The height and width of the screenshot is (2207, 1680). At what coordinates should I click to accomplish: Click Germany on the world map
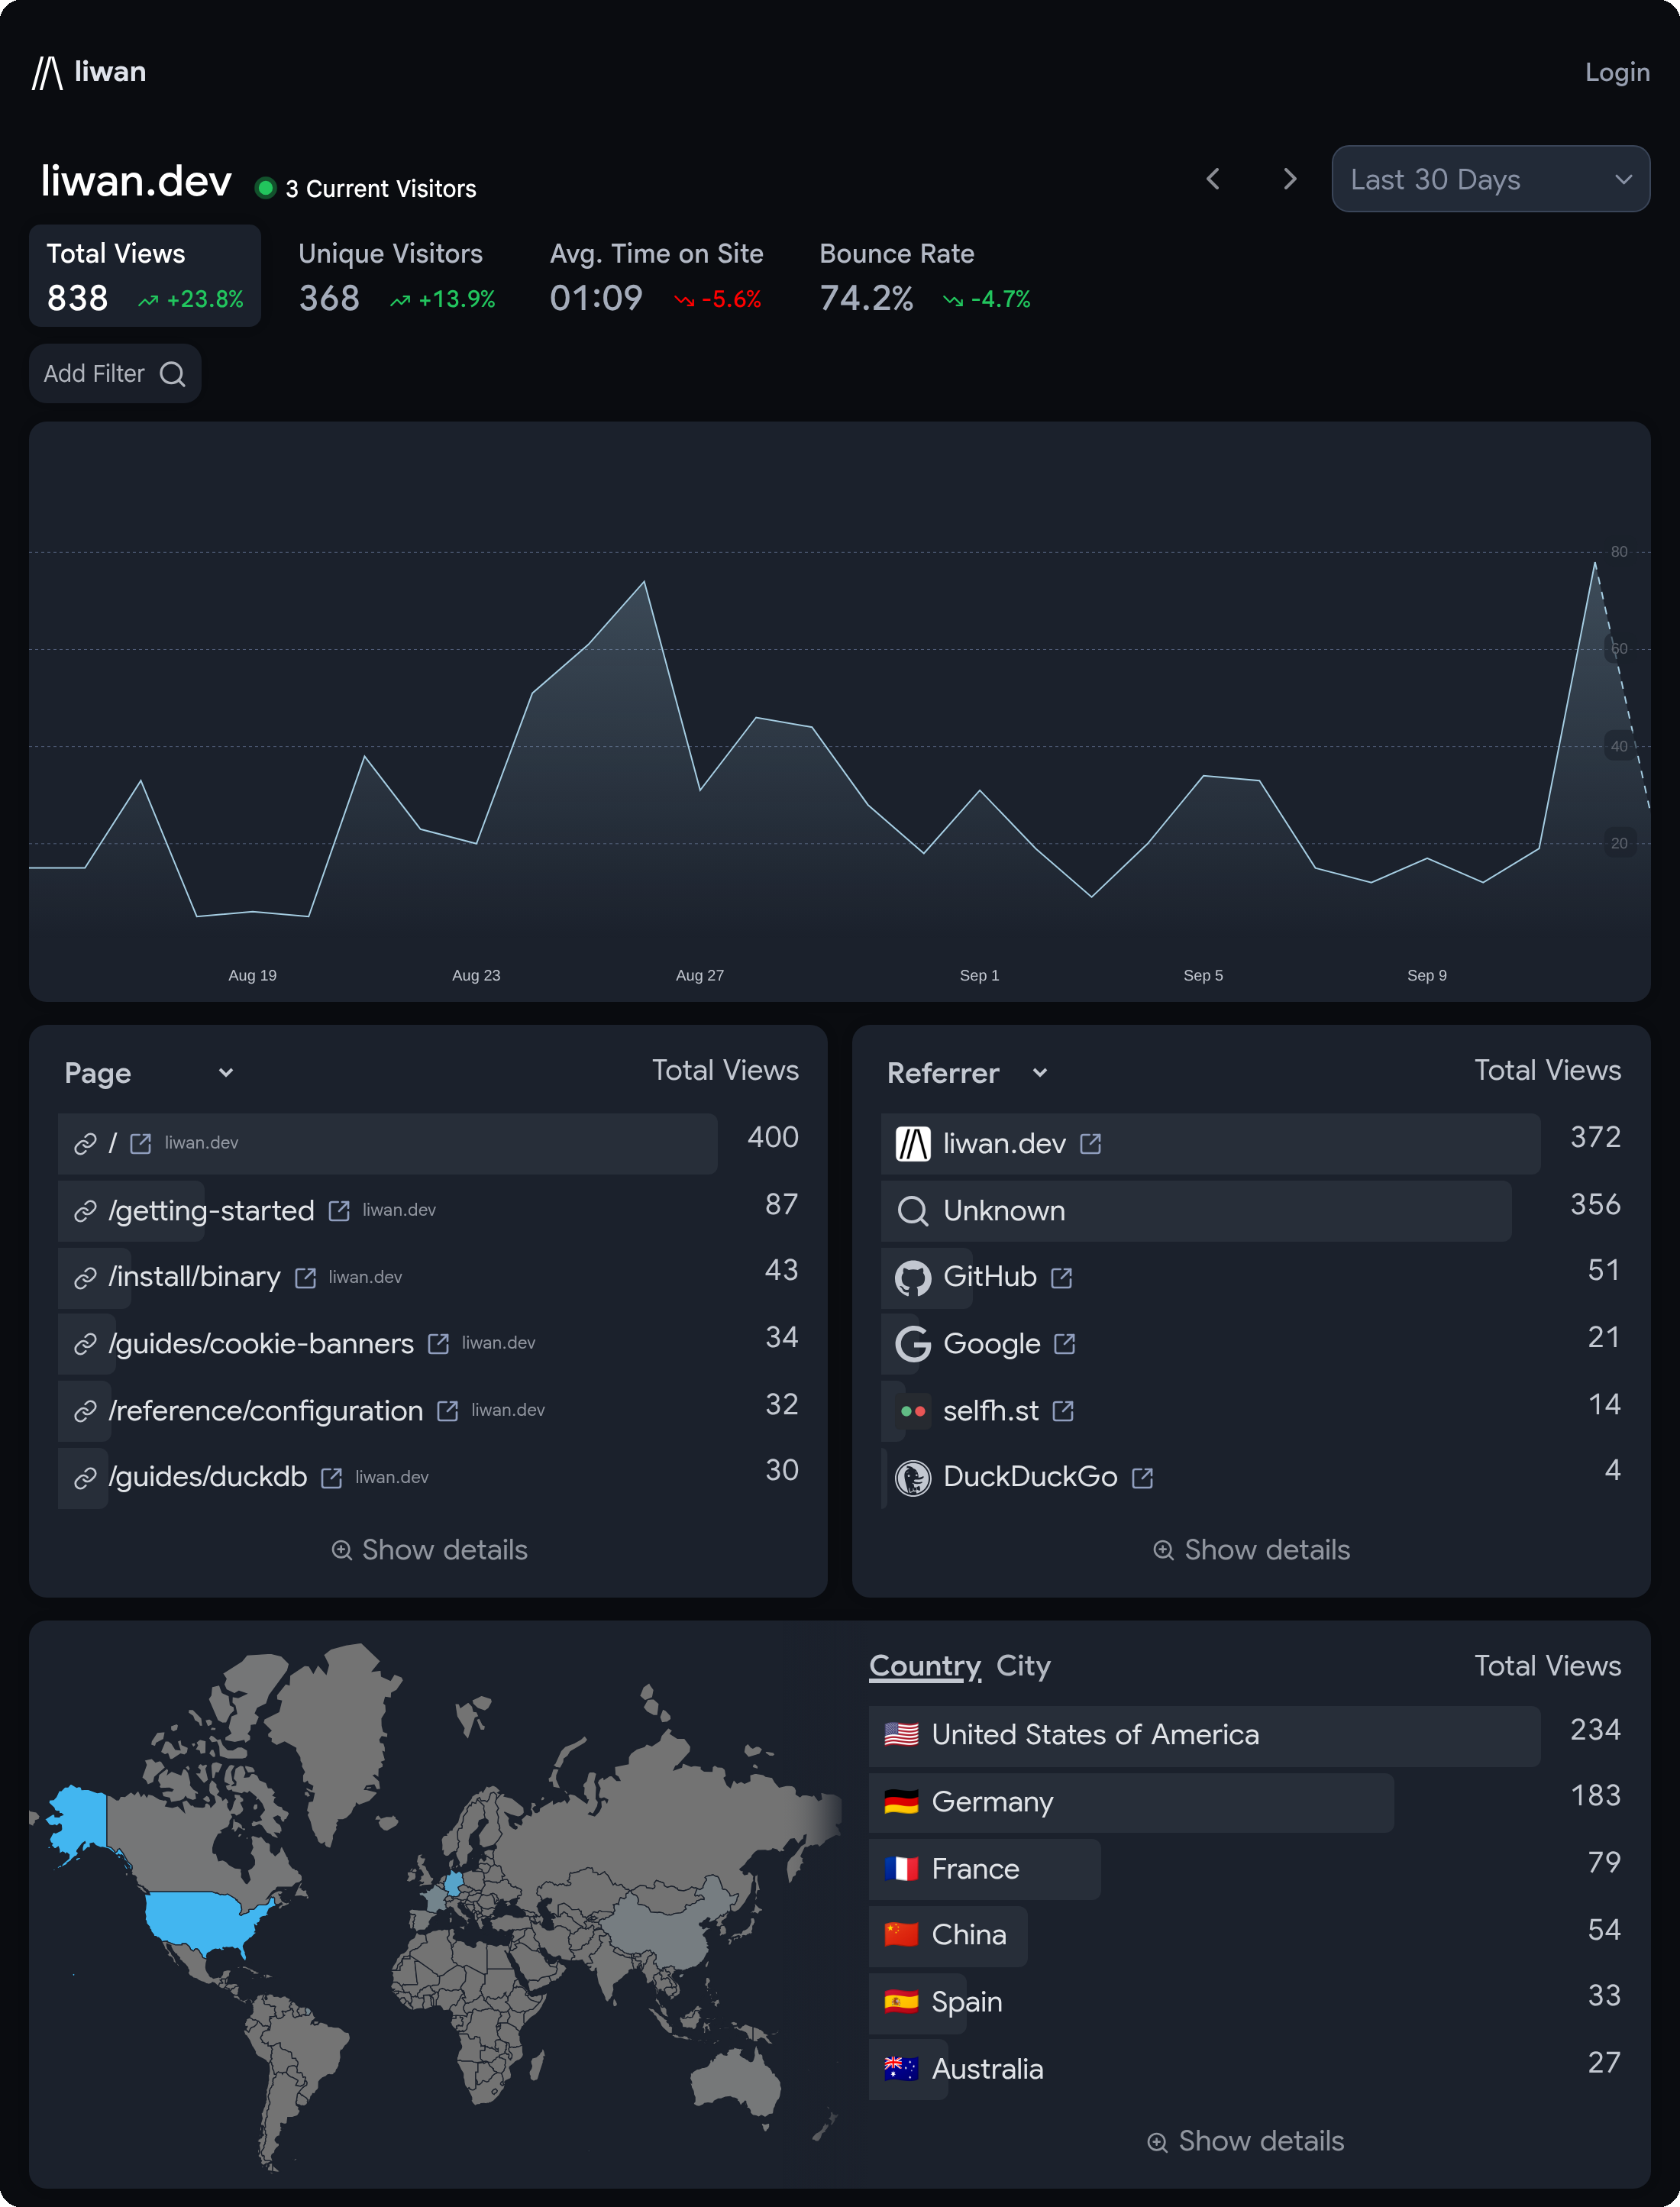tap(454, 1884)
